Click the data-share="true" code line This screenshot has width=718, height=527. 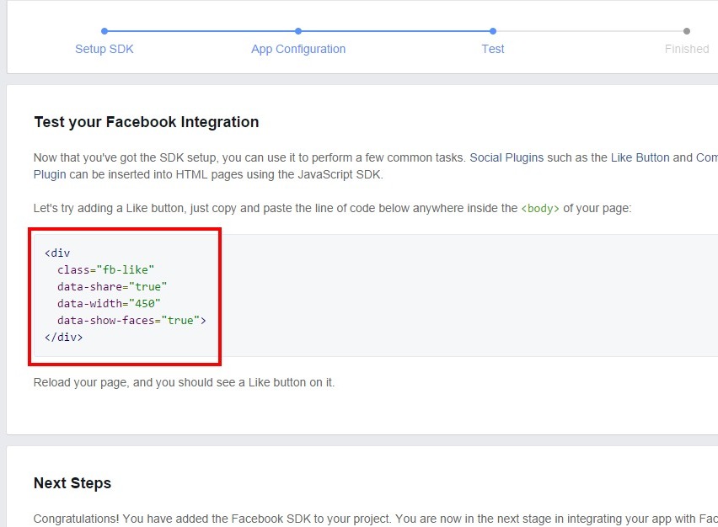(x=112, y=287)
